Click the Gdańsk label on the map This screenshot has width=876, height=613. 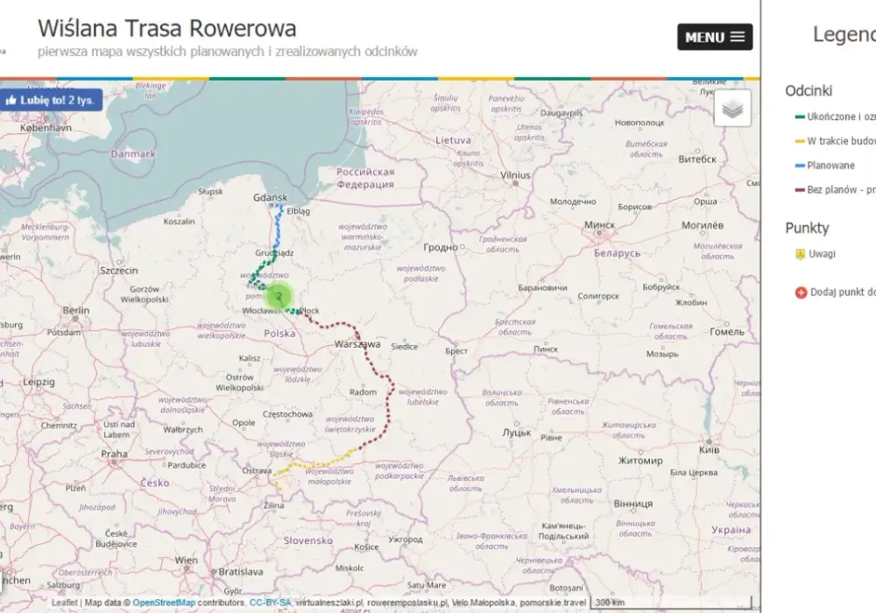270,197
